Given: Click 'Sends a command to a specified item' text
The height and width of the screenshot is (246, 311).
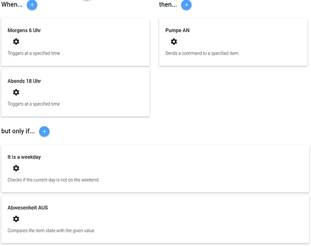Looking at the screenshot, I should 202,53.
